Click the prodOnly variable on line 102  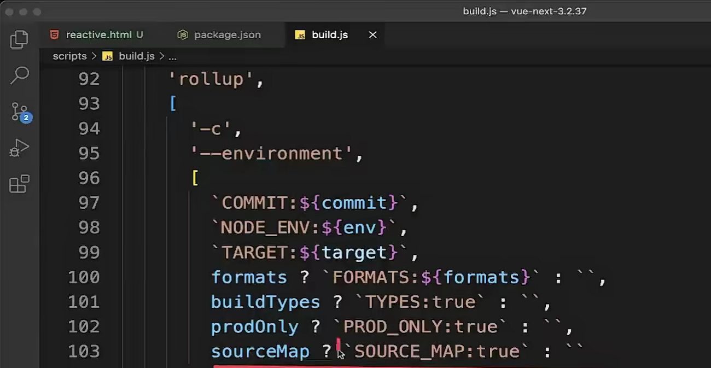pos(255,326)
